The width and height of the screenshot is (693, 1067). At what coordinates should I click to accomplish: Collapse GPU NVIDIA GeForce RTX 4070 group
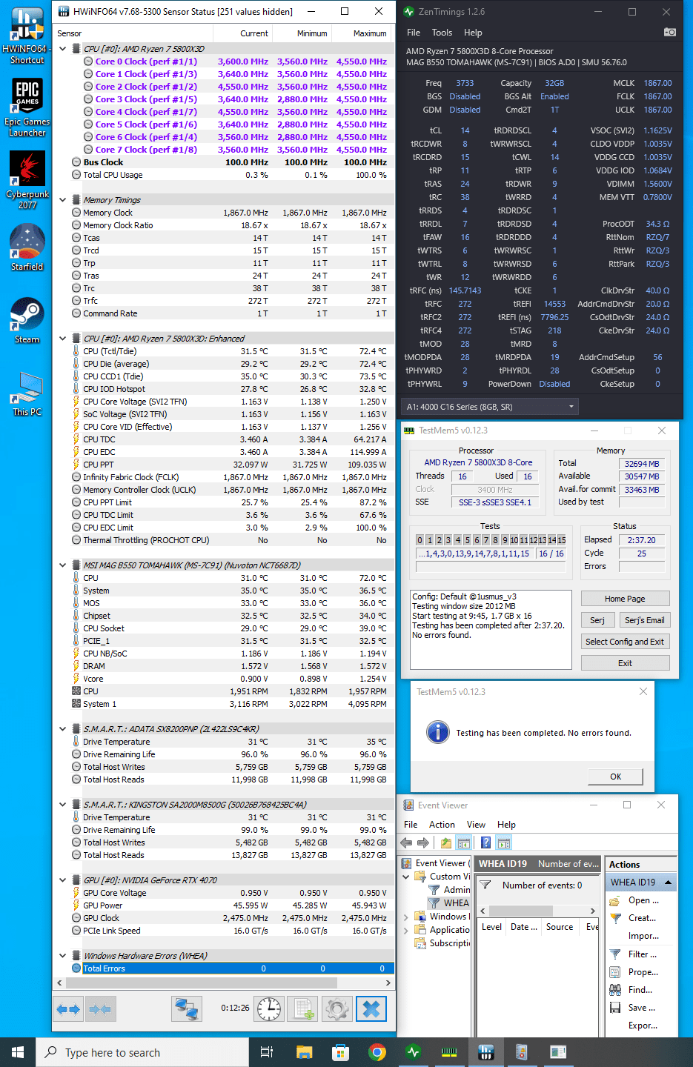click(x=63, y=880)
